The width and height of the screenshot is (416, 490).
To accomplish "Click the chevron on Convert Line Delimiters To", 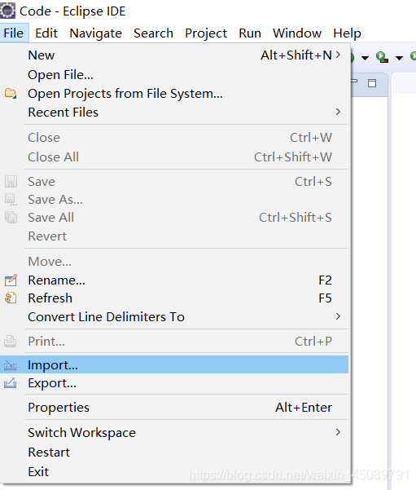I will tap(338, 316).
